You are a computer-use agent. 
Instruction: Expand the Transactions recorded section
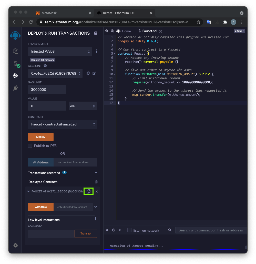coord(96,173)
